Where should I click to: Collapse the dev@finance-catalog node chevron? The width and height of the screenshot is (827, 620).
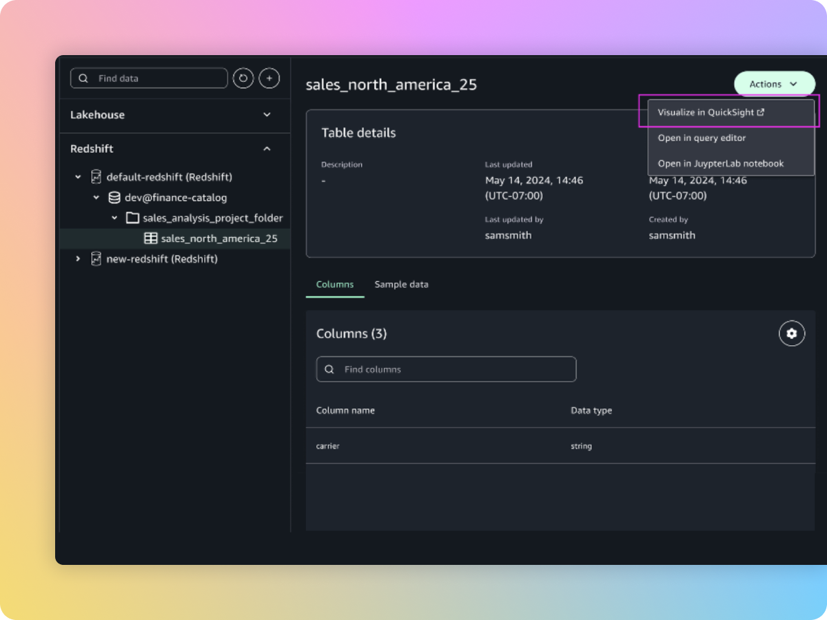coord(96,198)
